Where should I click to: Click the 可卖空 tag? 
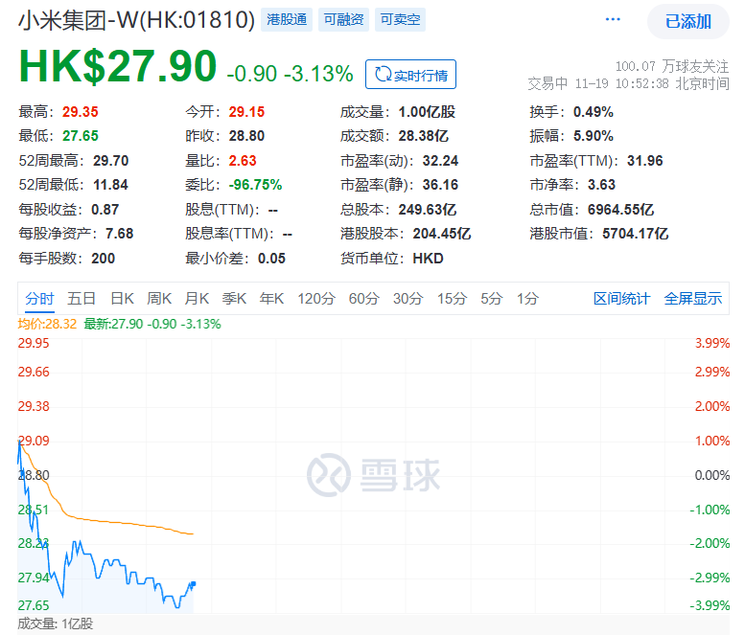401,20
